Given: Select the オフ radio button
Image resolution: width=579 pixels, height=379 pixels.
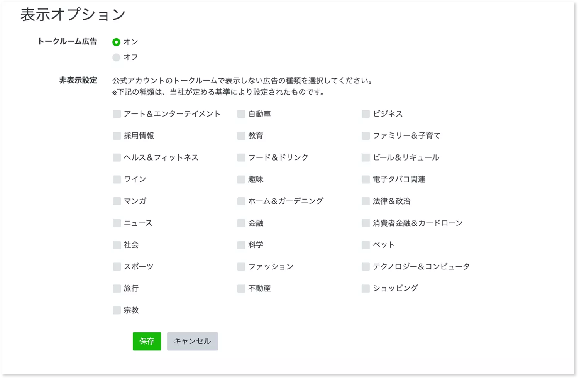Looking at the screenshot, I should click(x=116, y=58).
